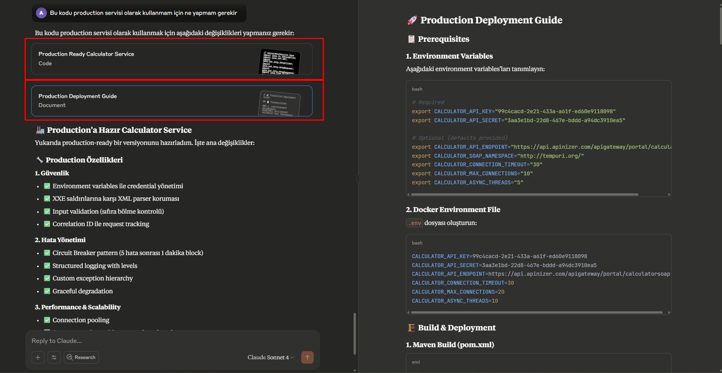Click right scroll arrow of Environment Variables code block
This screenshot has height=373, width=722.
(669, 195)
